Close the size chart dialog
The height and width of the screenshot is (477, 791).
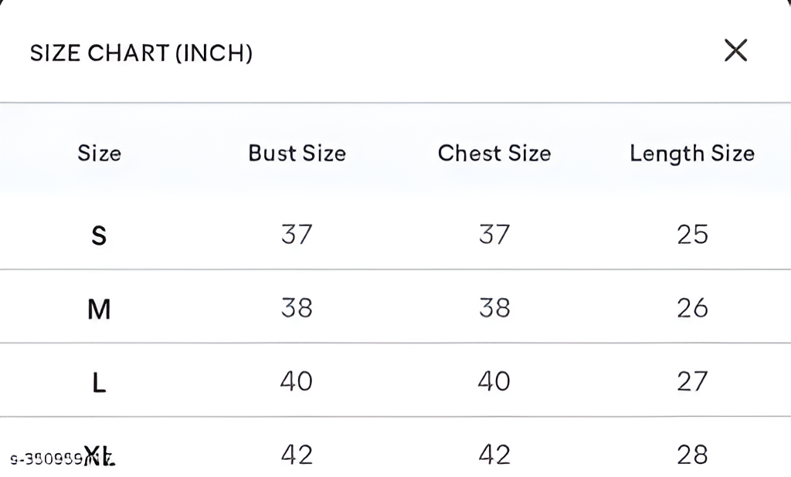coord(735,51)
